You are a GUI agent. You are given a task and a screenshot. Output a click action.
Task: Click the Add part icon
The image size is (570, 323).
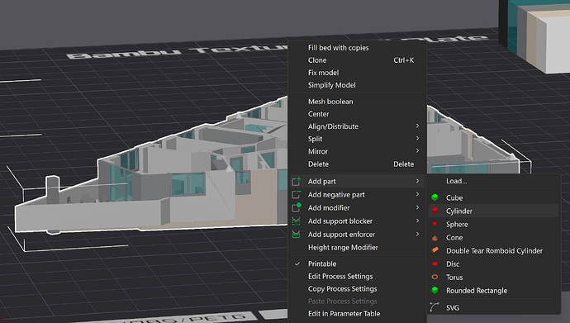(x=297, y=181)
